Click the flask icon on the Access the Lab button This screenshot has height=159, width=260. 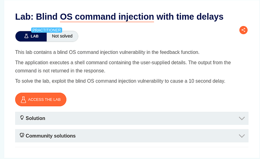23,100
